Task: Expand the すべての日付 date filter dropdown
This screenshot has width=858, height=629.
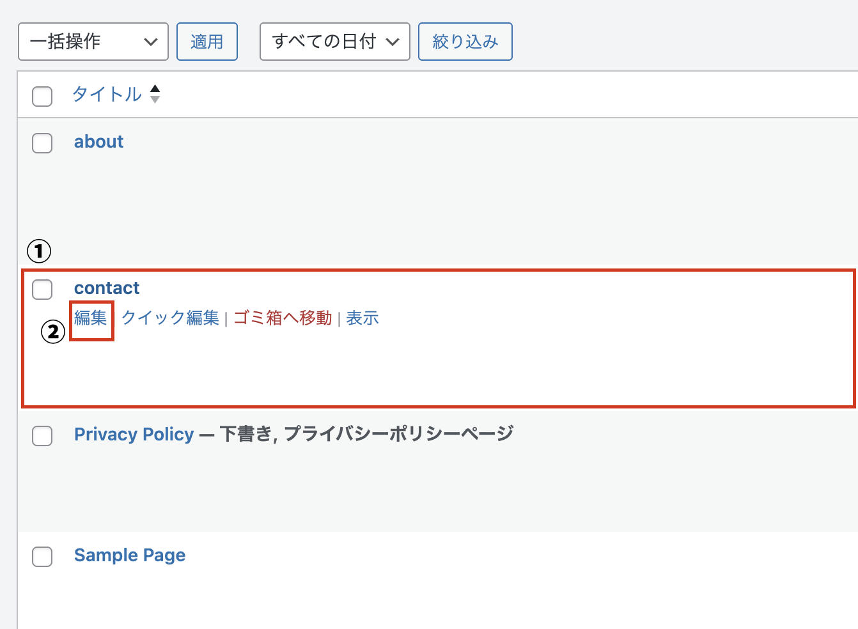Action: click(x=334, y=42)
